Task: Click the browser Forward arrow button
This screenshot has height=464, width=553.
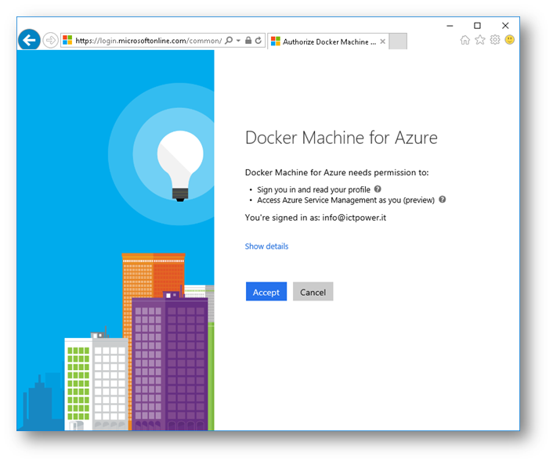Action: (x=50, y=40)
